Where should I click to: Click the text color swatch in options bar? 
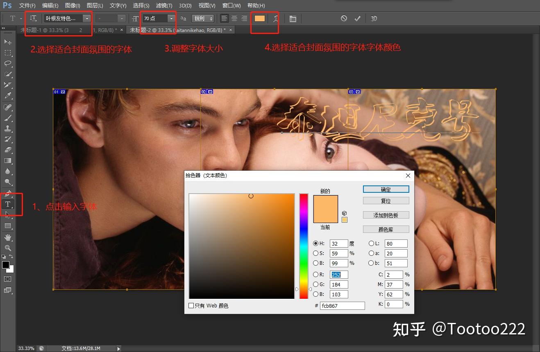tap(259, 18)
